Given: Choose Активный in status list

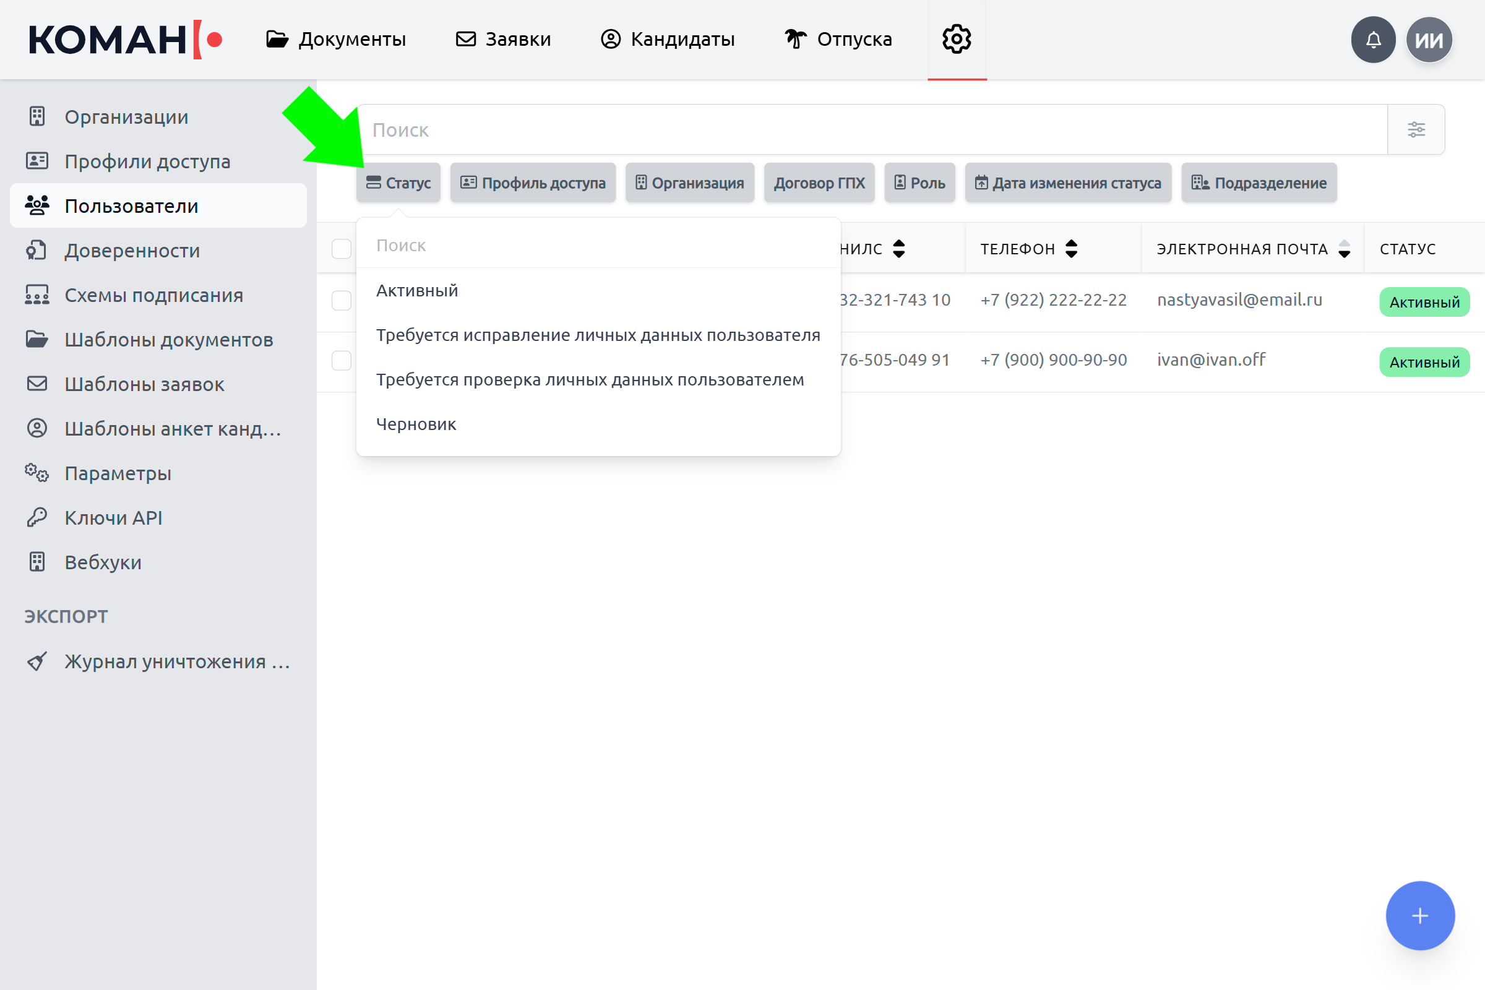Looking at the screenshot, I should pos(416,290).
